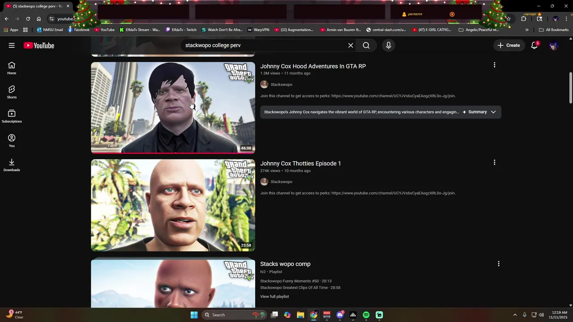Screen dimensions: 573x322
Task: Open Subscriptions in the sidebar
Action: 12,116
